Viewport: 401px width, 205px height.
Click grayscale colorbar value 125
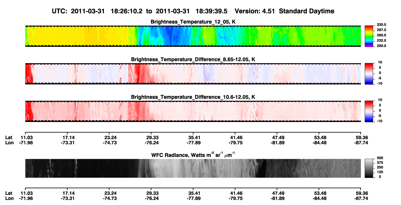click(380, 172)
